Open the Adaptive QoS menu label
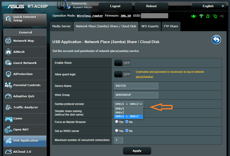 24,96
